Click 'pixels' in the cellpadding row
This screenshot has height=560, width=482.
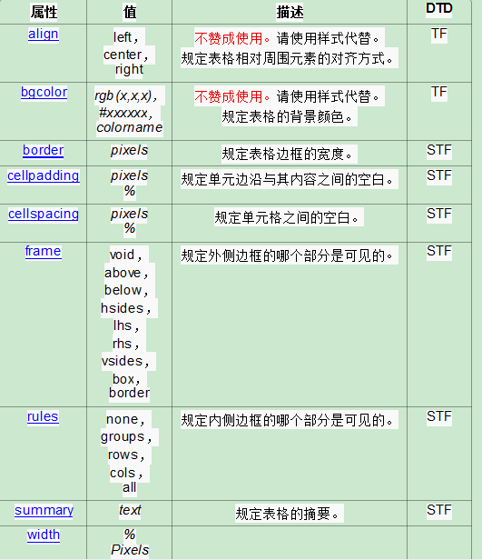[x=129, y=175]
